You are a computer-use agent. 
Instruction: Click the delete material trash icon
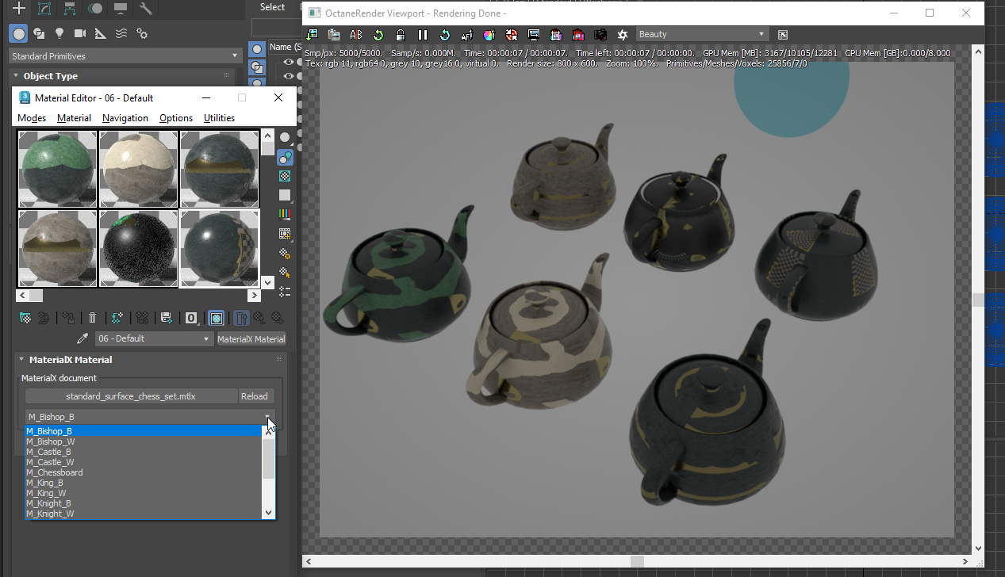point(92,318)
